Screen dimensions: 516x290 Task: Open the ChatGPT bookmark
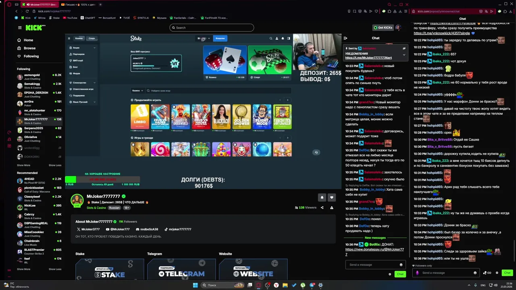(88, 18)
